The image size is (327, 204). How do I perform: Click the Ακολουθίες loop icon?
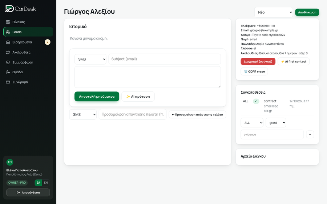tap(8, 52)
